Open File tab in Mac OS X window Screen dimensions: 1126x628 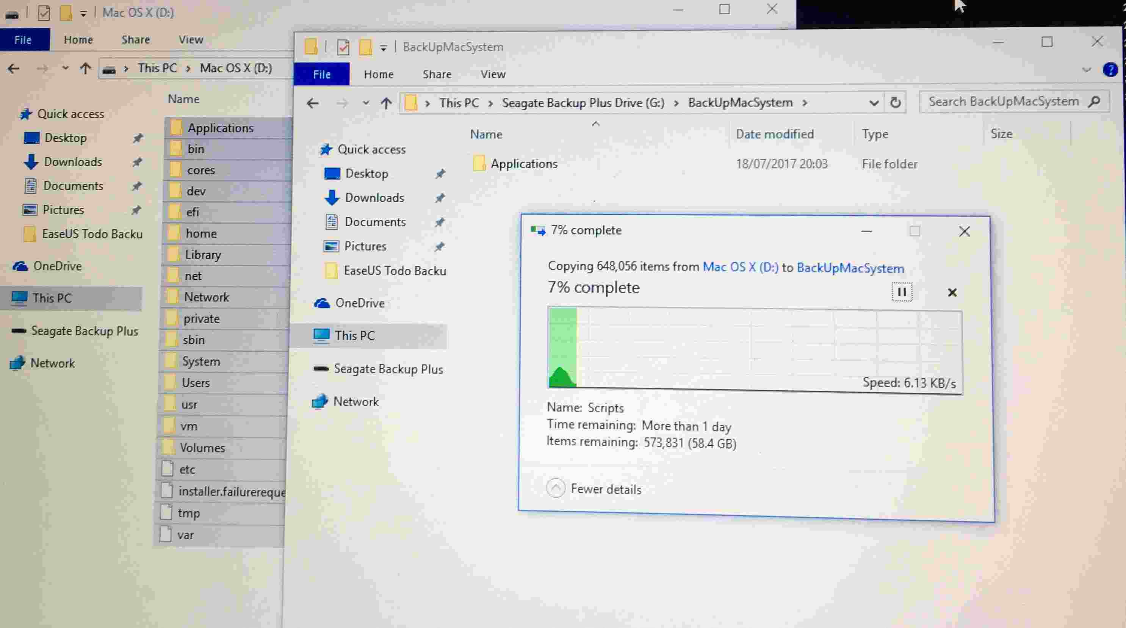tap(23, 40)
